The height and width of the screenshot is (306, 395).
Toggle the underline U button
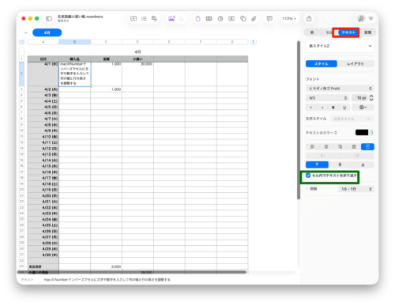344,108
